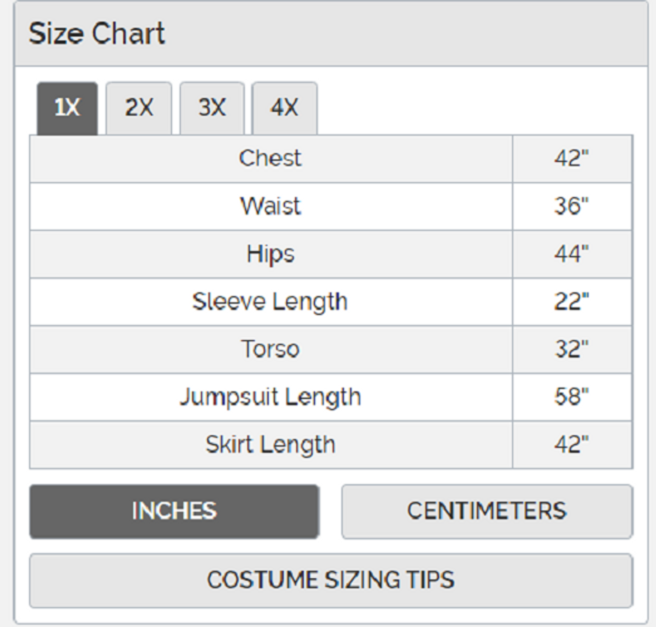Click the Sleeve Length 22" value
656x627 pixels.
pyautogui.click(x=571, y=302)
